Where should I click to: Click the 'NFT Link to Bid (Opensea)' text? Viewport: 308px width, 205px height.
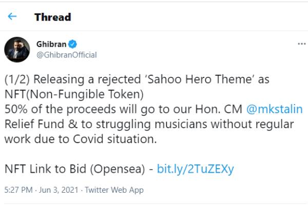pos(77,168)
